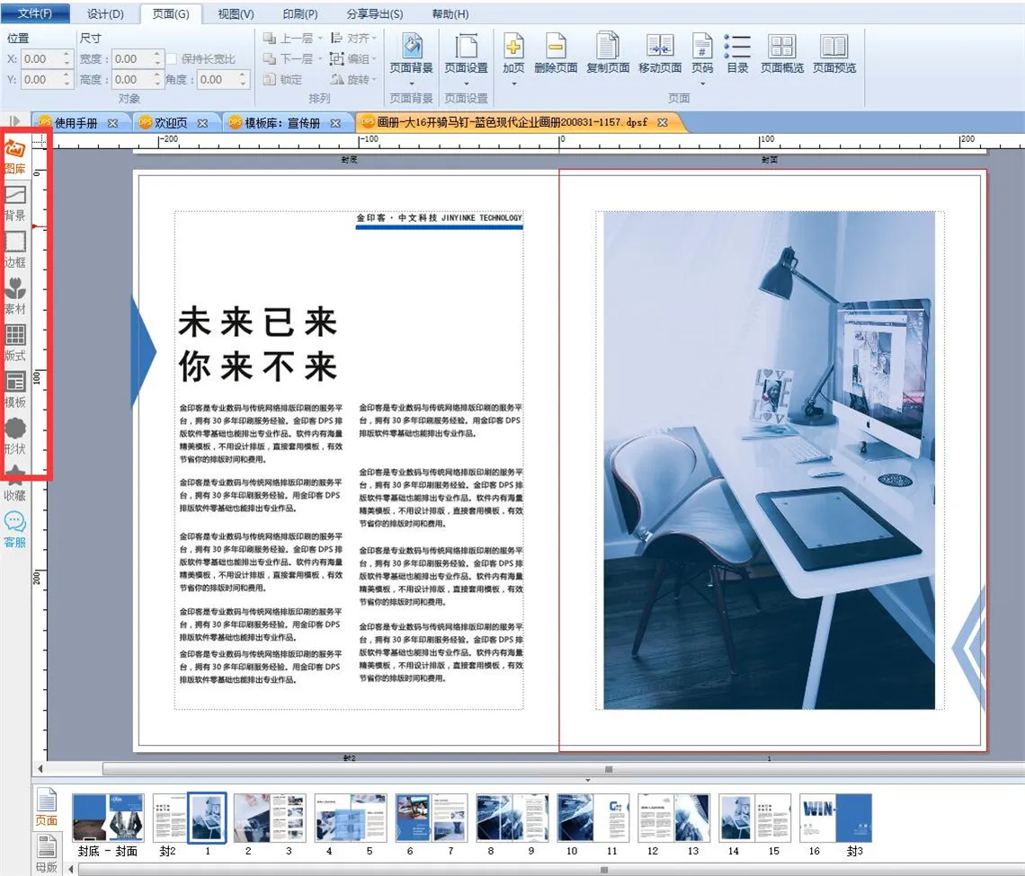The height and width of the screenshot is (876, 1025).
Task: Open the 文件(F) menu
Action: (x=35, y=13)
